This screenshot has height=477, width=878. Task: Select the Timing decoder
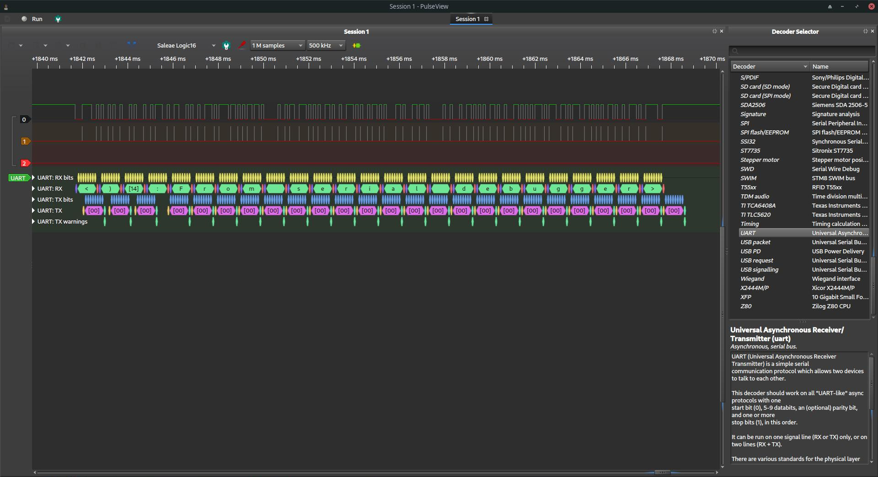tap(803, 224)
